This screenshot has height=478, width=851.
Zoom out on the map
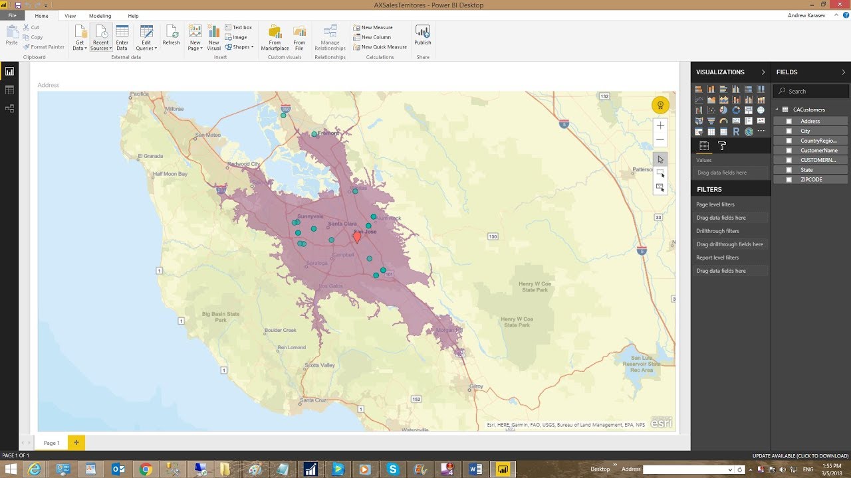point(660,140)
